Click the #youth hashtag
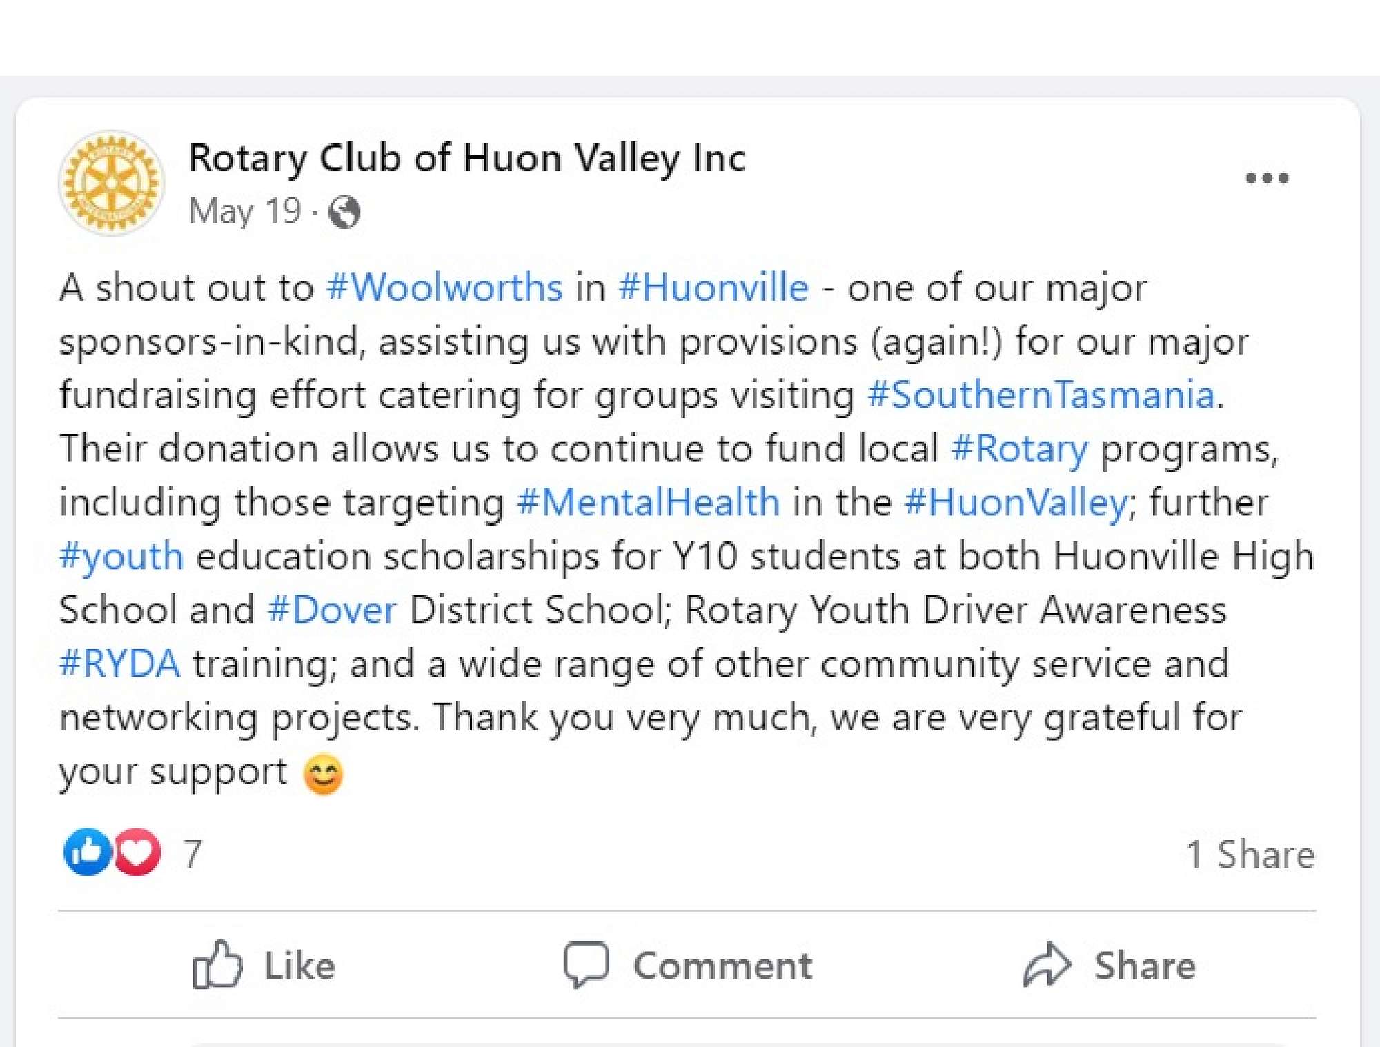Viewport: 1380px width, 1047px height. [122, 556]
